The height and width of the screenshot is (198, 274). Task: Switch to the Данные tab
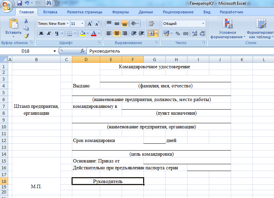coord(146,12)
